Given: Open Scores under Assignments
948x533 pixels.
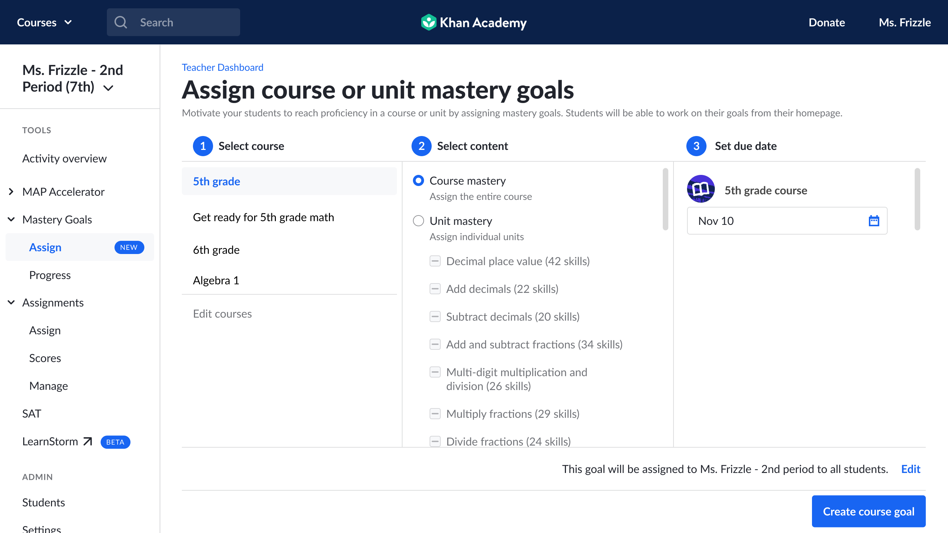Looking at the screenshot, I should [x=45, y=358].
